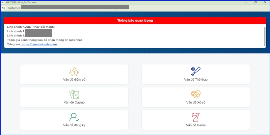
Task: Click the red seven game icon
Action: (196, 117)
